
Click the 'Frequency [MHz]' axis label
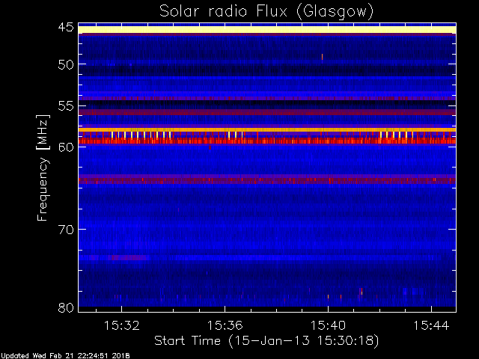pyautogui.click(x=43, y=168)
